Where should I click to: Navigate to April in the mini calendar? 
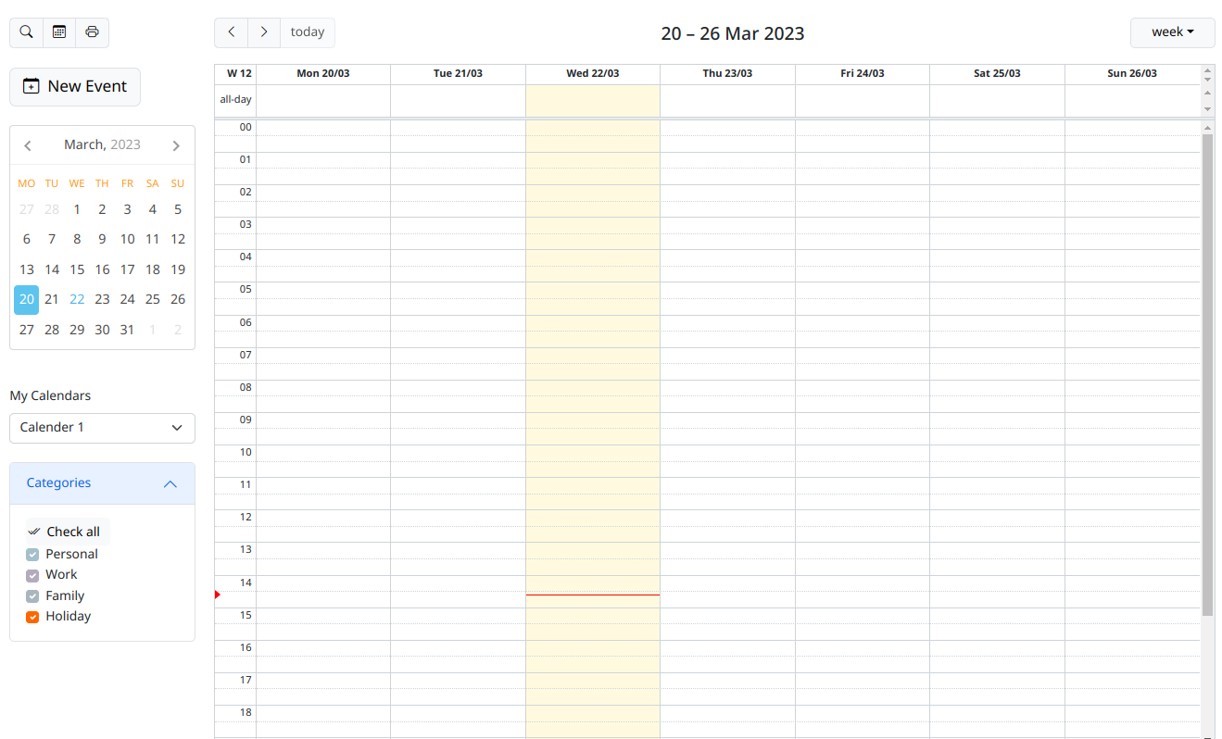(176, 144)
